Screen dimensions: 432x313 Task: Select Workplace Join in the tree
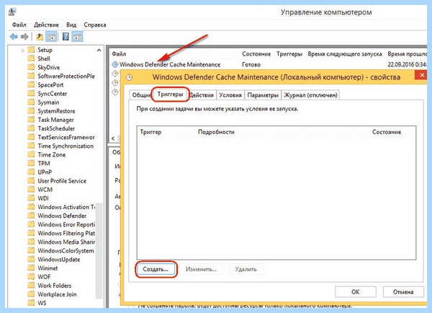tap(57, 294)
